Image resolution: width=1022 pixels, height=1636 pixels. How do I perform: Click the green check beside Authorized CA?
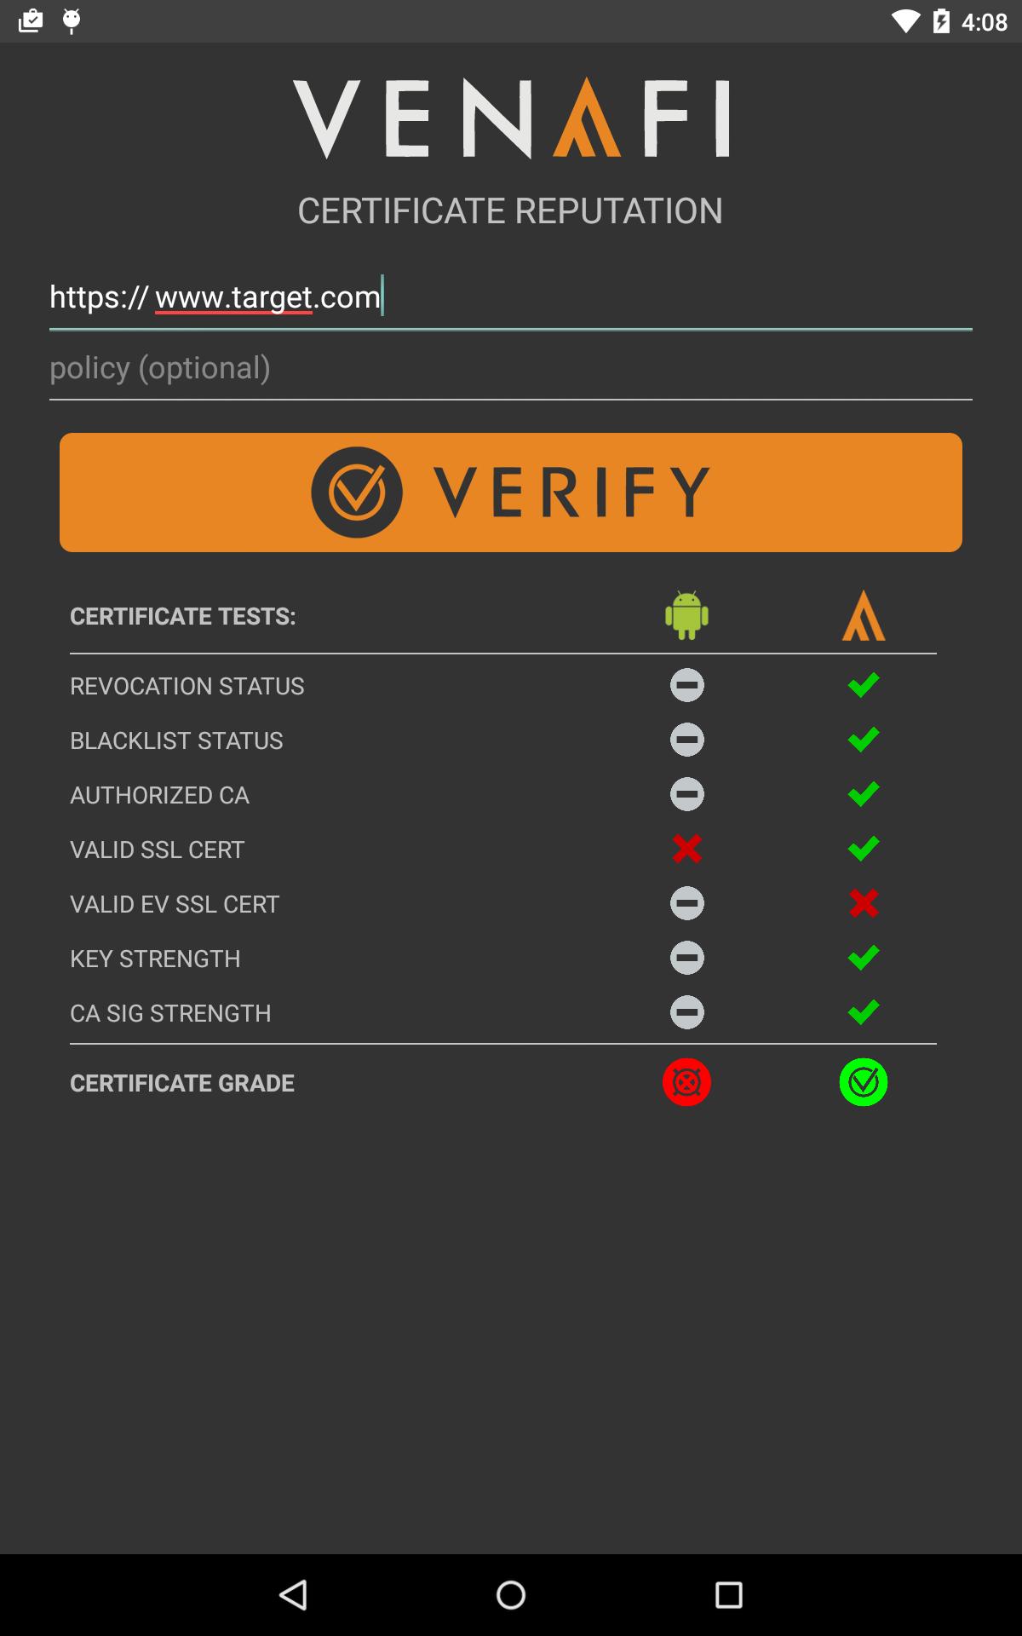[864, 794]
